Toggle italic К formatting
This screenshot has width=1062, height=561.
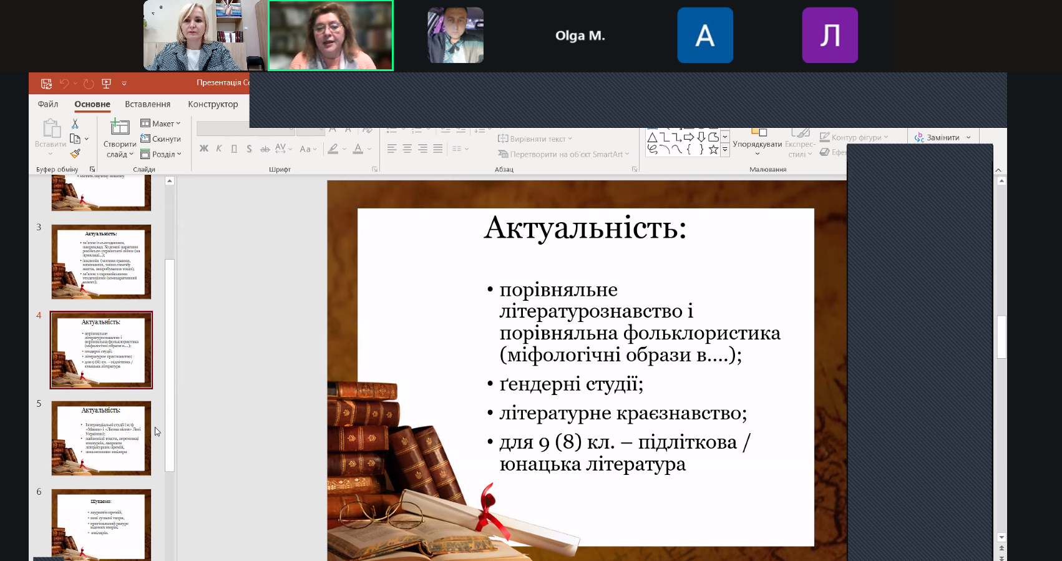(219, 149)
